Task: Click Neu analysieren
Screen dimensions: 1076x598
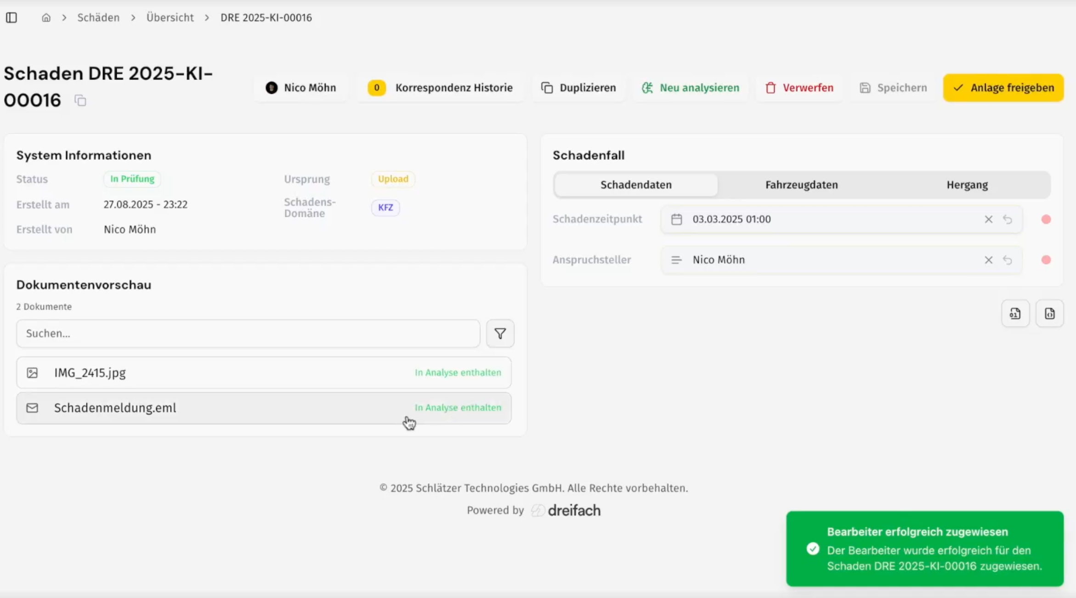Action: 691,88
